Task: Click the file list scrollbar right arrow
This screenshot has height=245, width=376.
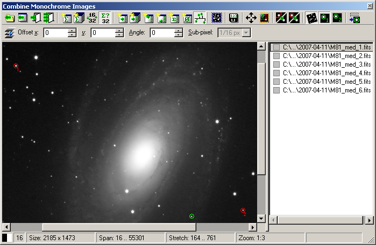Action: (370, 220)
